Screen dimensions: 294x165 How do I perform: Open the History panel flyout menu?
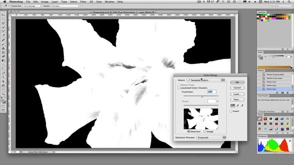[292, 71]
